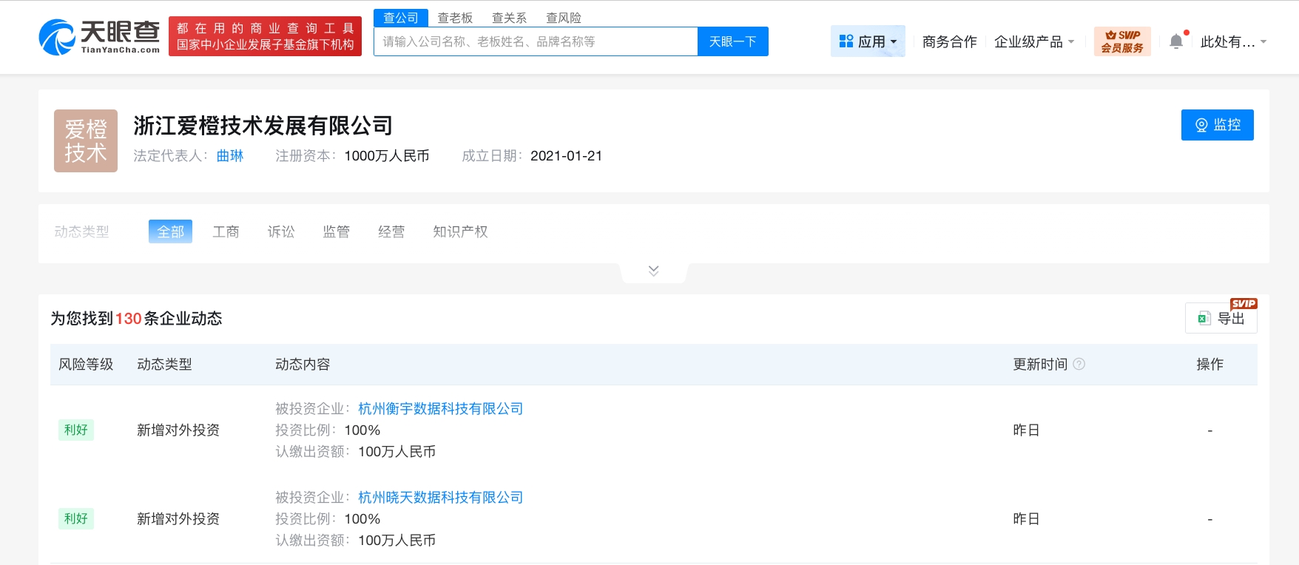The image size is (1299, 565).
Task: Select the 诉讼 dynamic type filter
Action: click(281, 231)
